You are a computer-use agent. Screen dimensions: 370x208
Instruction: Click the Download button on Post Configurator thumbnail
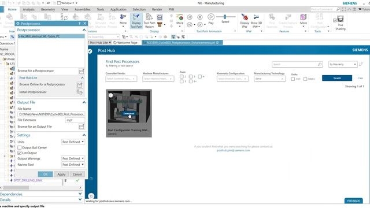coord(128,114)
